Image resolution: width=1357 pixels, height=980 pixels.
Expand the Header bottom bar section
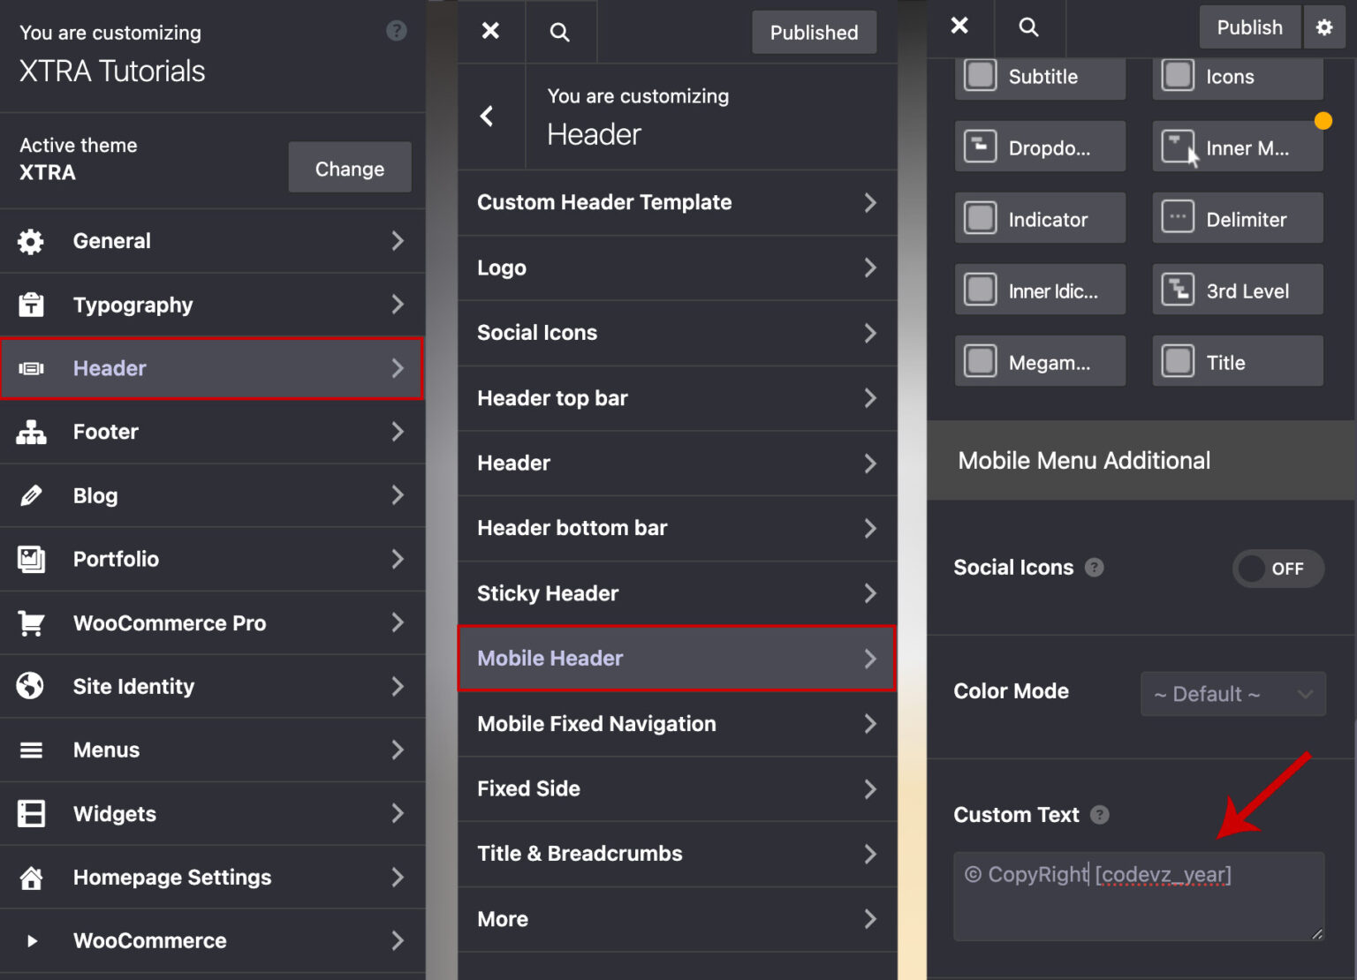click(x=677, y=528)
